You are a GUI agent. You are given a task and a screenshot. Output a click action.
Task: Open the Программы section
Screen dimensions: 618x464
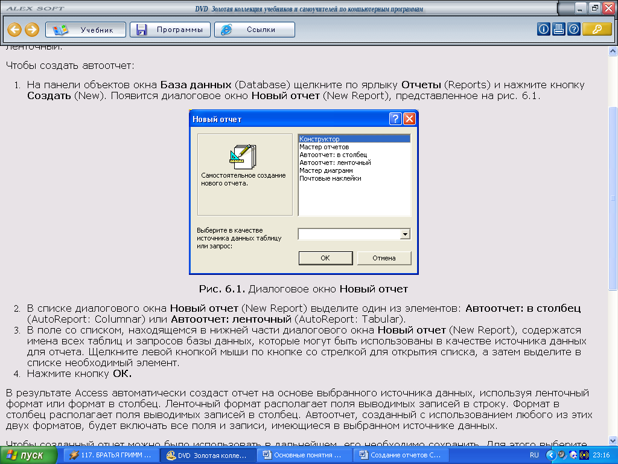pos(170,30)
